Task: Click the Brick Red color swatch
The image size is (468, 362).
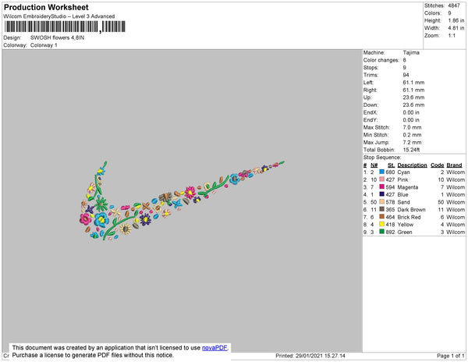Action: point(381,217)
